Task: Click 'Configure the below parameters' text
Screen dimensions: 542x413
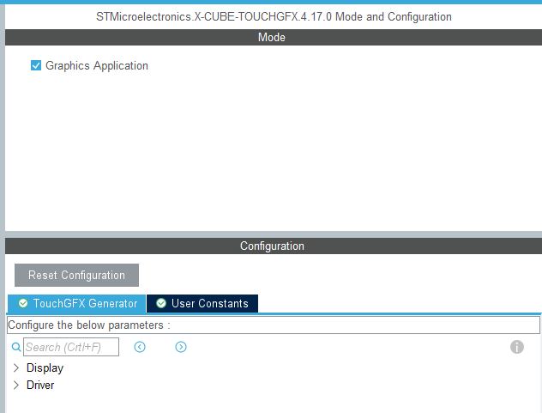Action: [89, 325]
